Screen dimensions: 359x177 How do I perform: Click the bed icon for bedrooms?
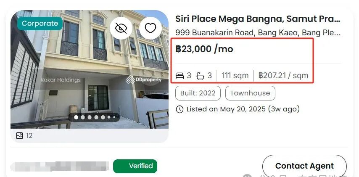180,76
